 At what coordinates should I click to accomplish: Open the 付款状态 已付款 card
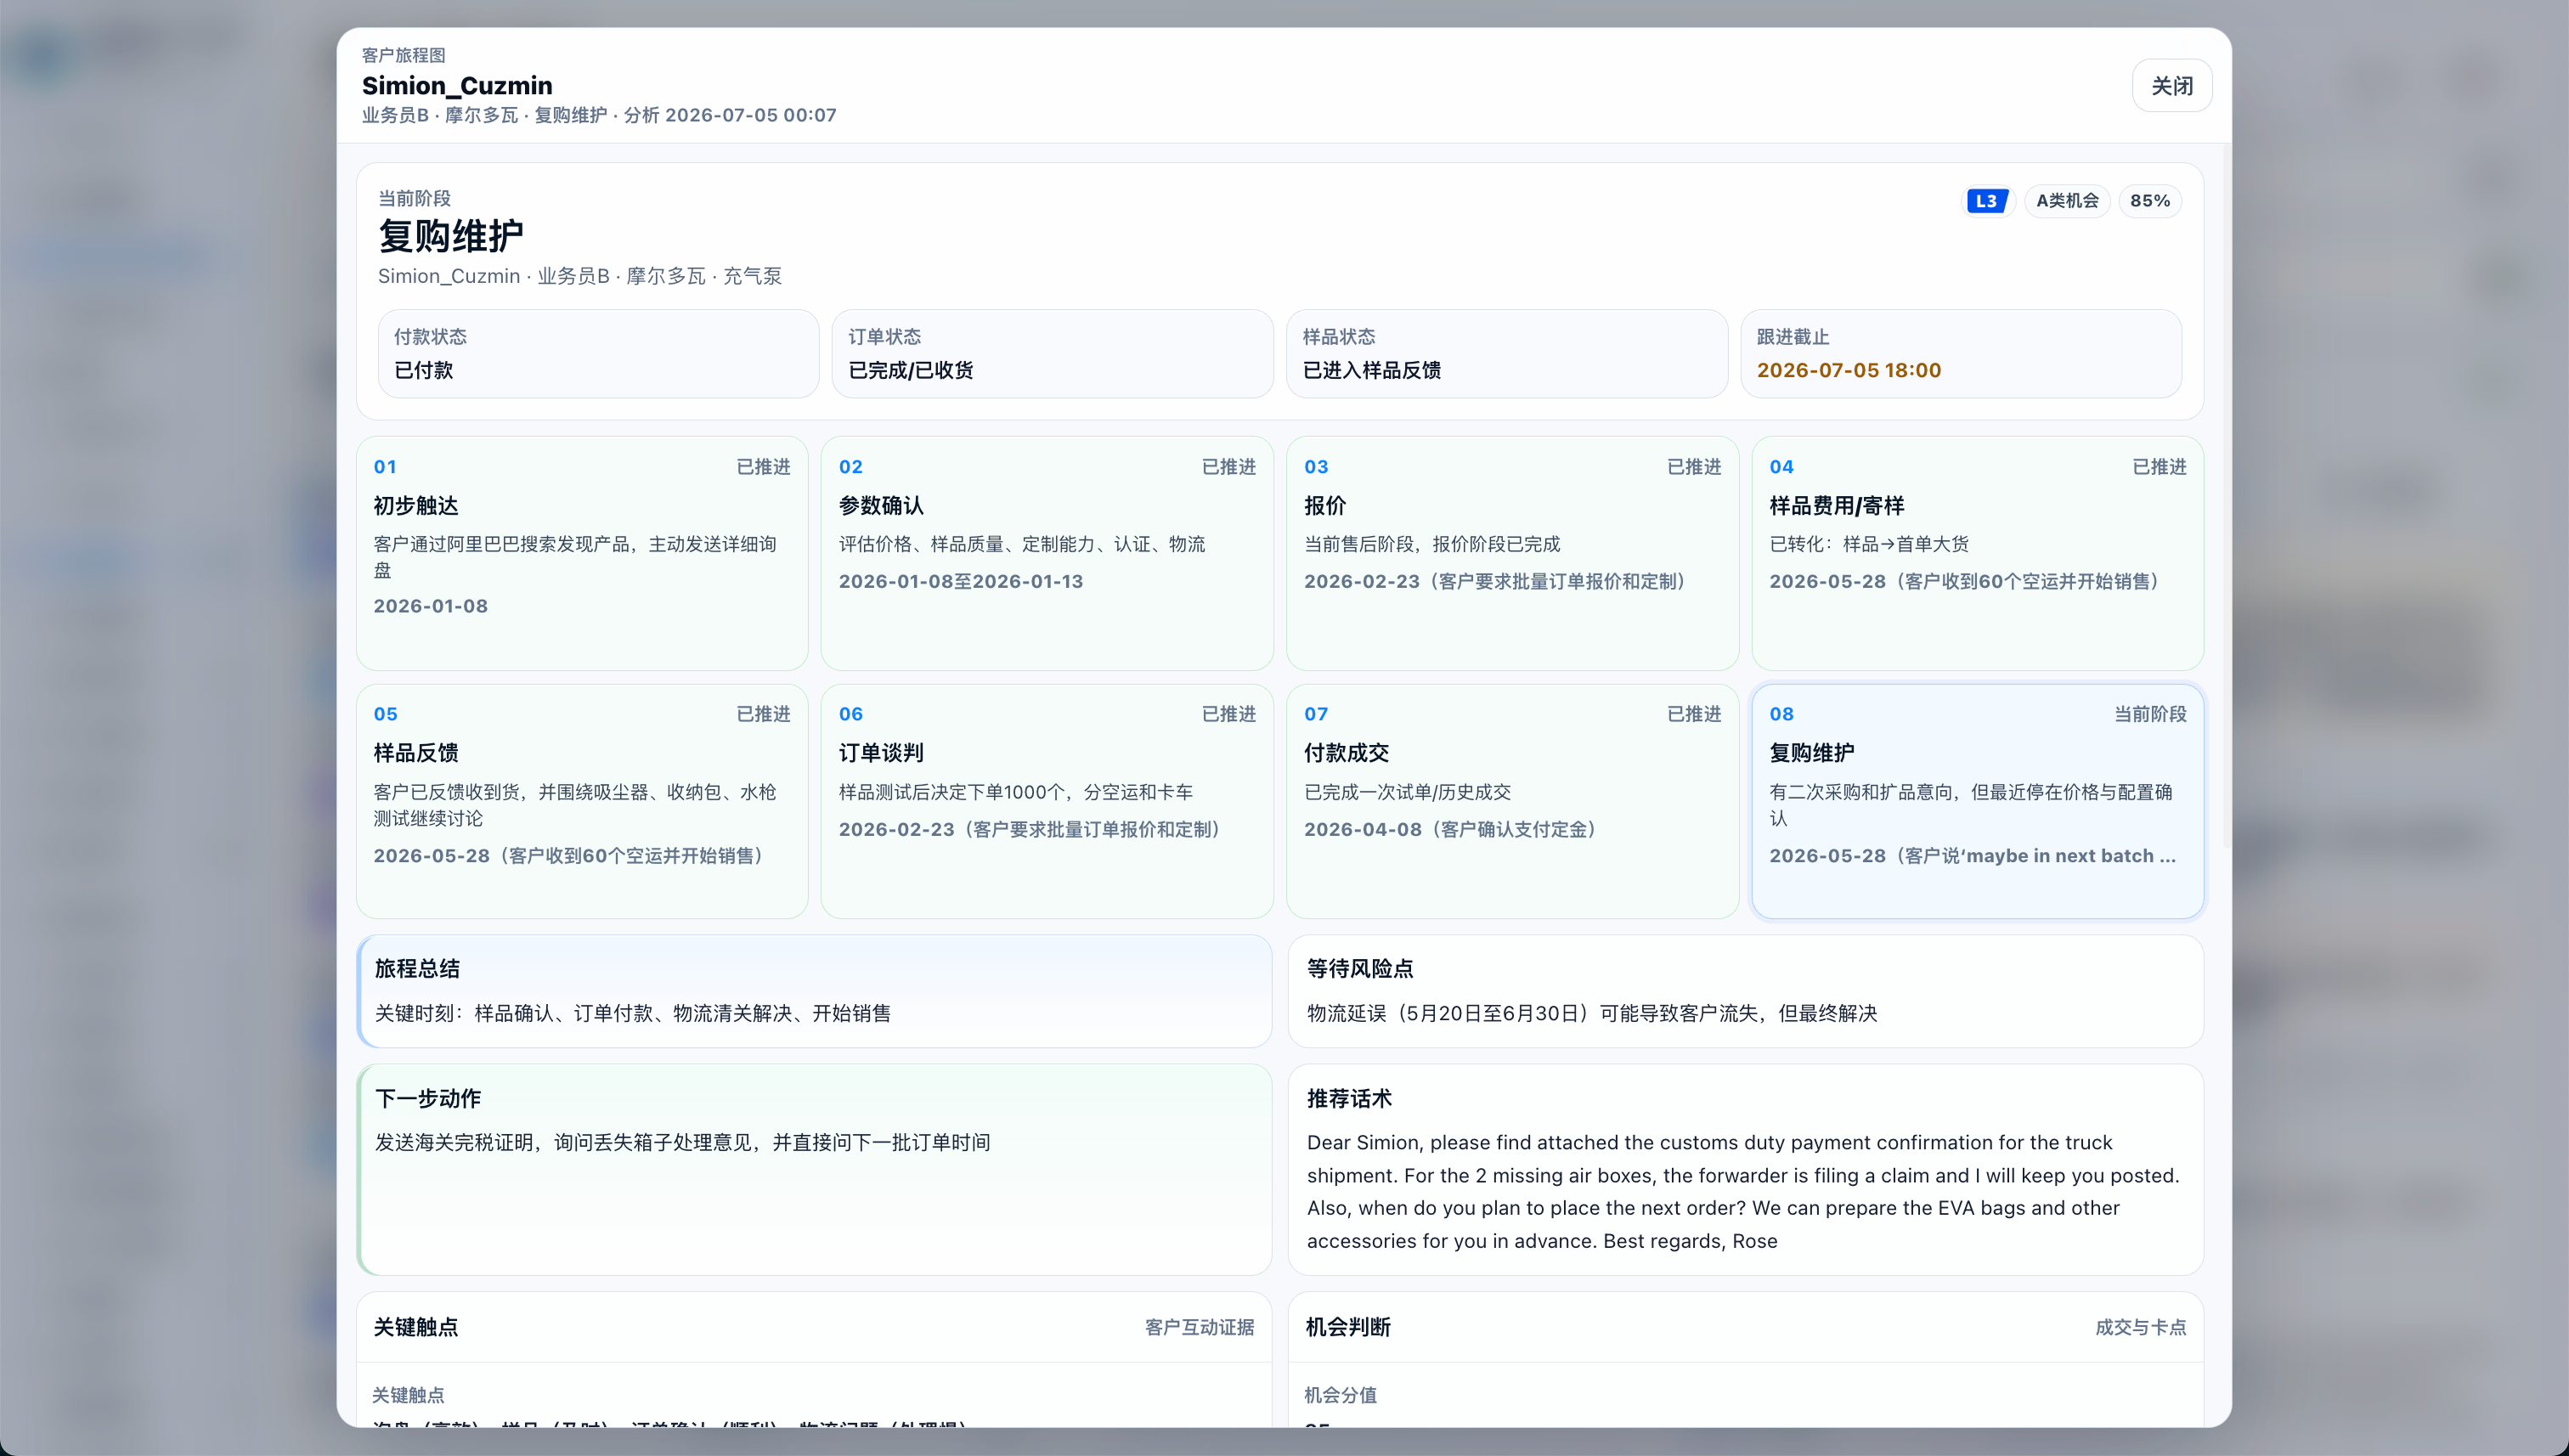click(598, 354)
